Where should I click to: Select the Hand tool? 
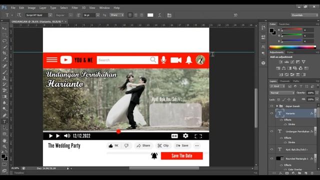pos(4,140)
